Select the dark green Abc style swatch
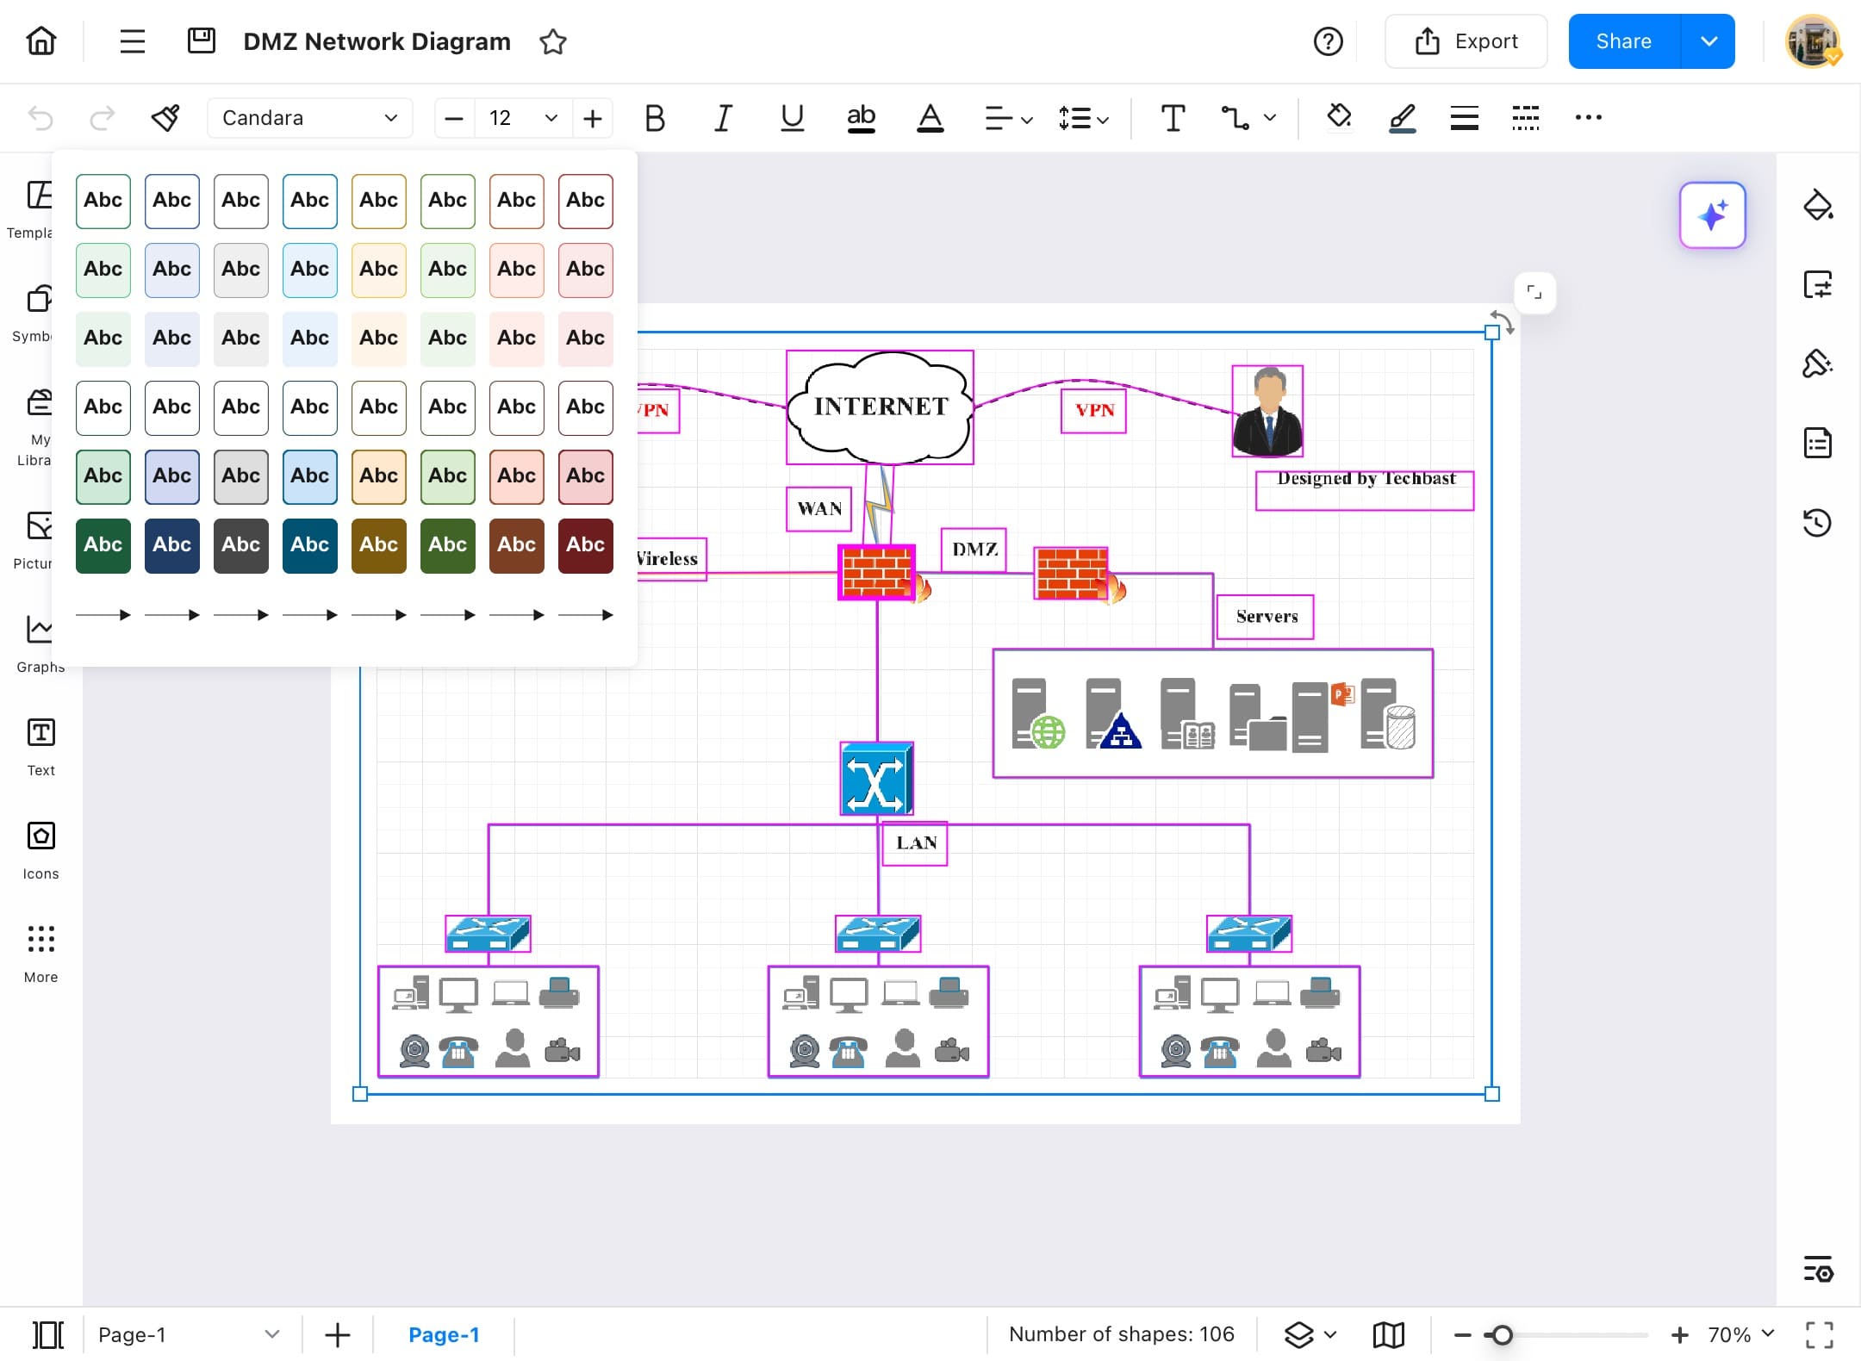Image resolution: width=1861 pixels, height=1361 pixels. pos(103,544)
